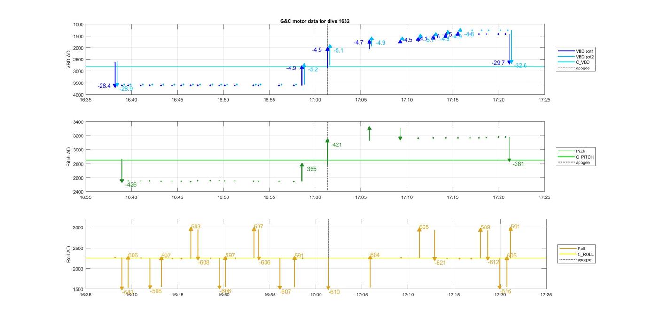
Task: Click the '-643' label in Roll plot
Action: [x=128, y=292]
